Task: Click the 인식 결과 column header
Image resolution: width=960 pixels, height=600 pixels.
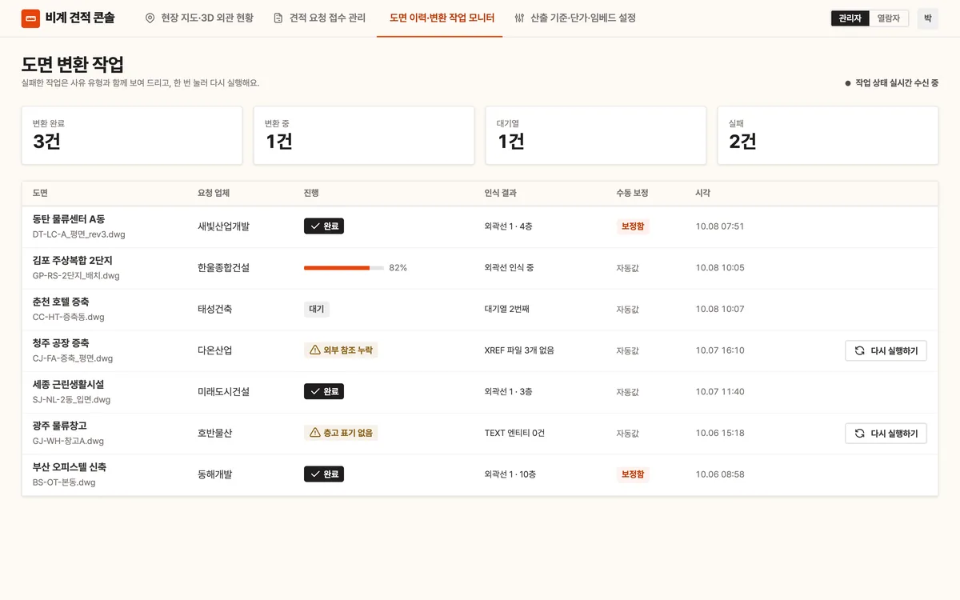Action: pyautogui.click(x=501, y=194)
